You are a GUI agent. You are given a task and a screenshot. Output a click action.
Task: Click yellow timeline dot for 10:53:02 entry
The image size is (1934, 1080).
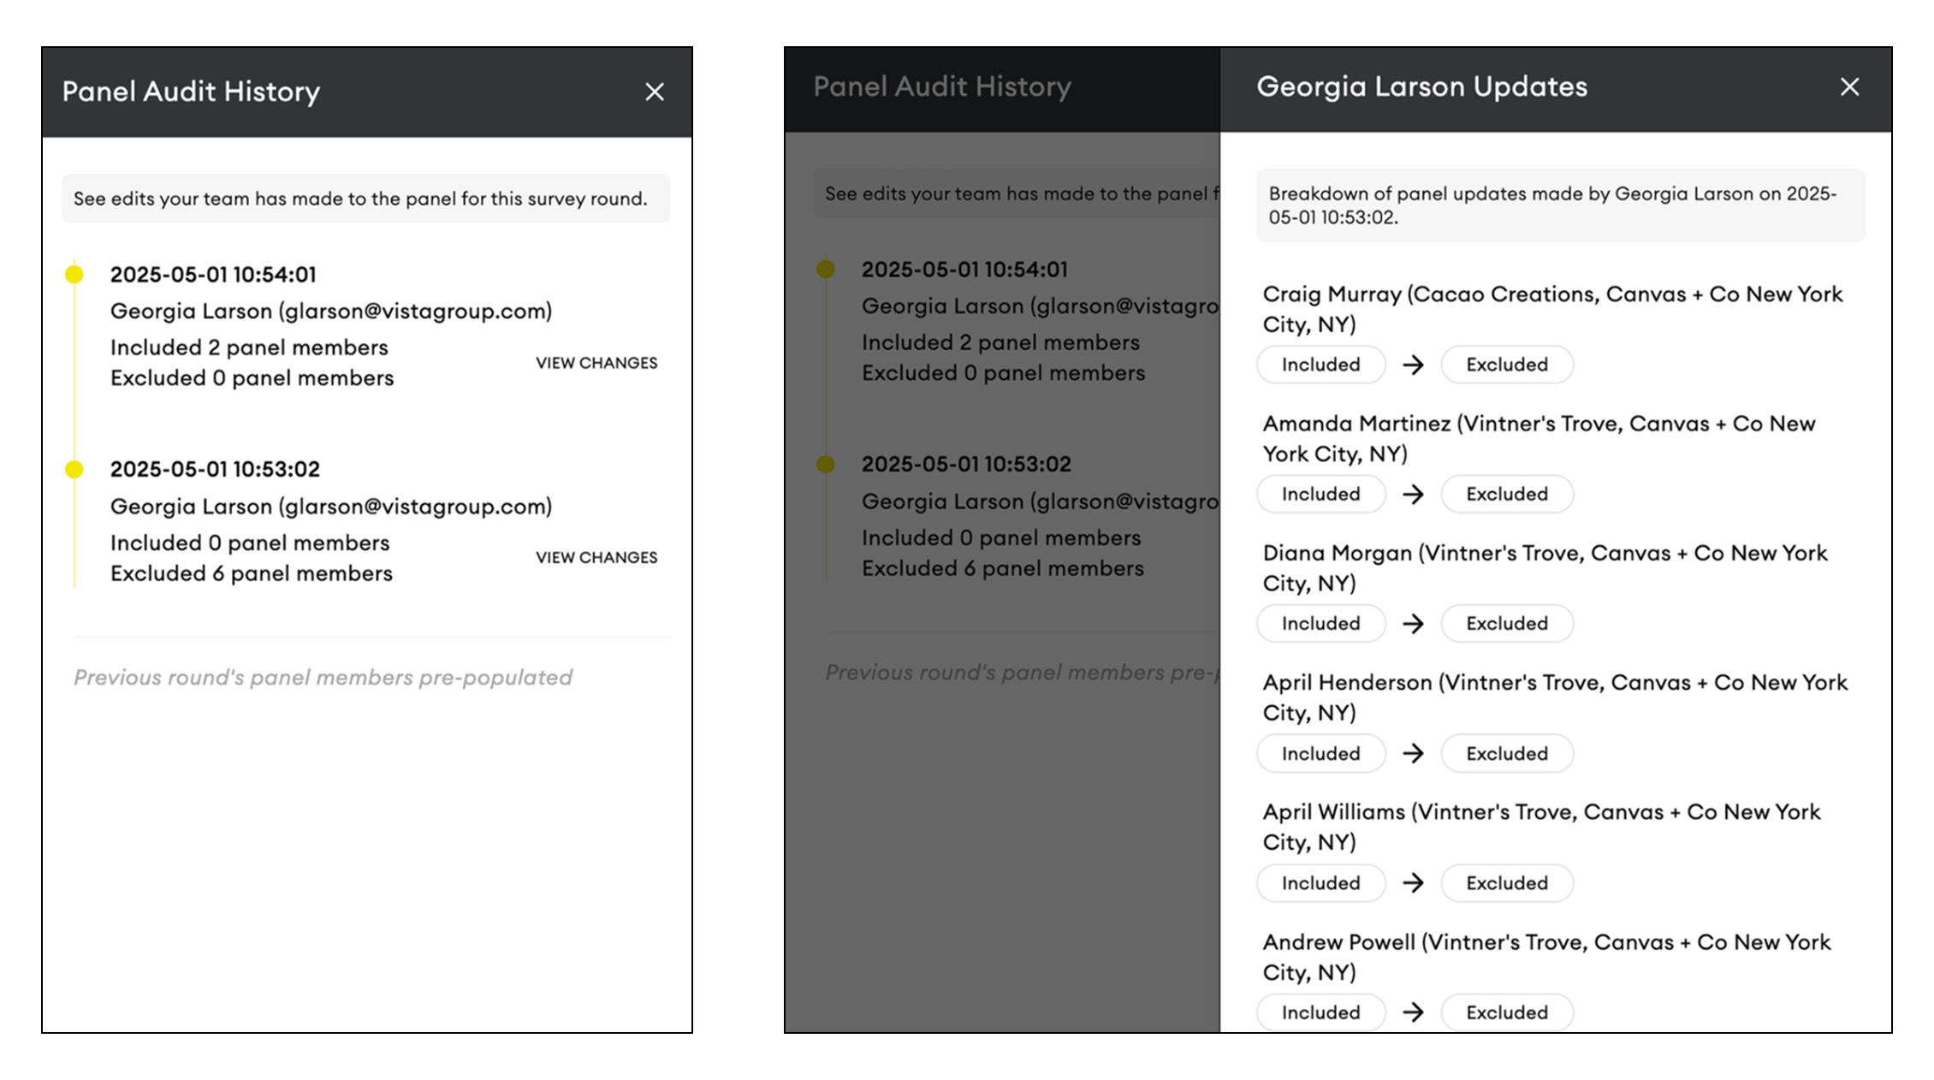click(74, 469)
